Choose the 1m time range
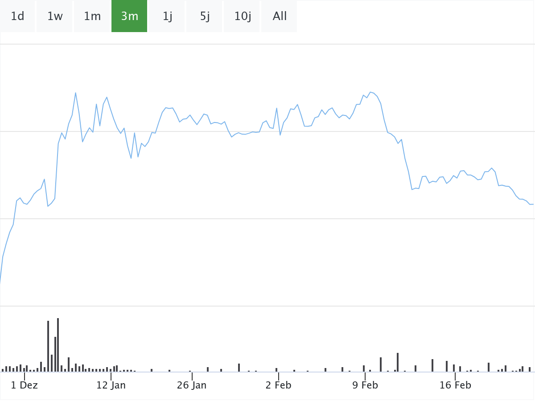 92,16
